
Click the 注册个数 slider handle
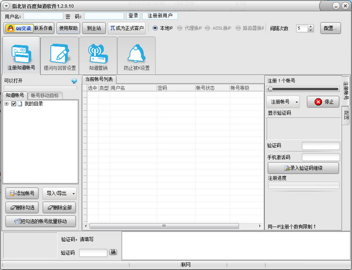pos(270,89)
